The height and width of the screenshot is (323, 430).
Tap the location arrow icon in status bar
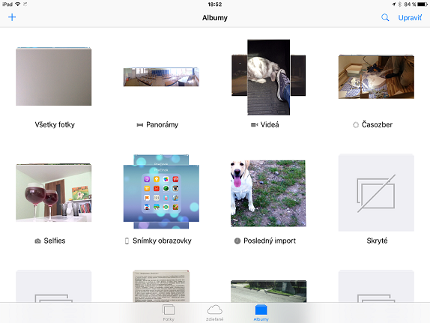click(394, 4)
